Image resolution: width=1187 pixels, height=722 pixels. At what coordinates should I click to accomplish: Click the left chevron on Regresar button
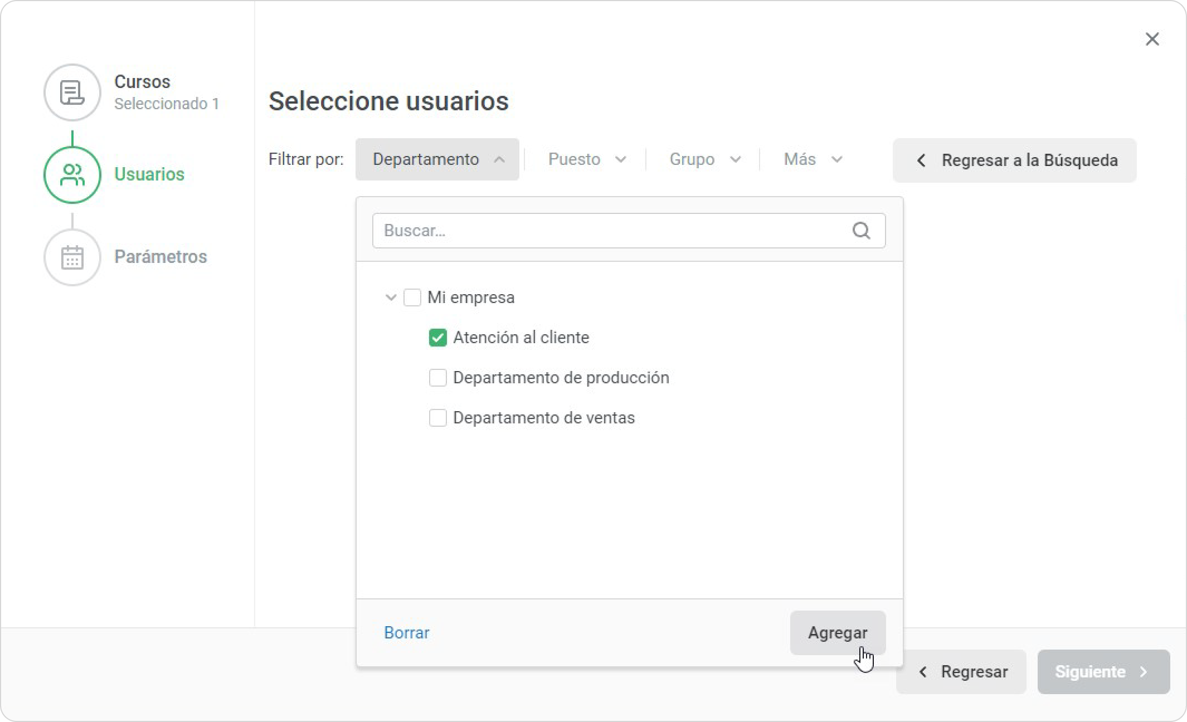[923, 672]
